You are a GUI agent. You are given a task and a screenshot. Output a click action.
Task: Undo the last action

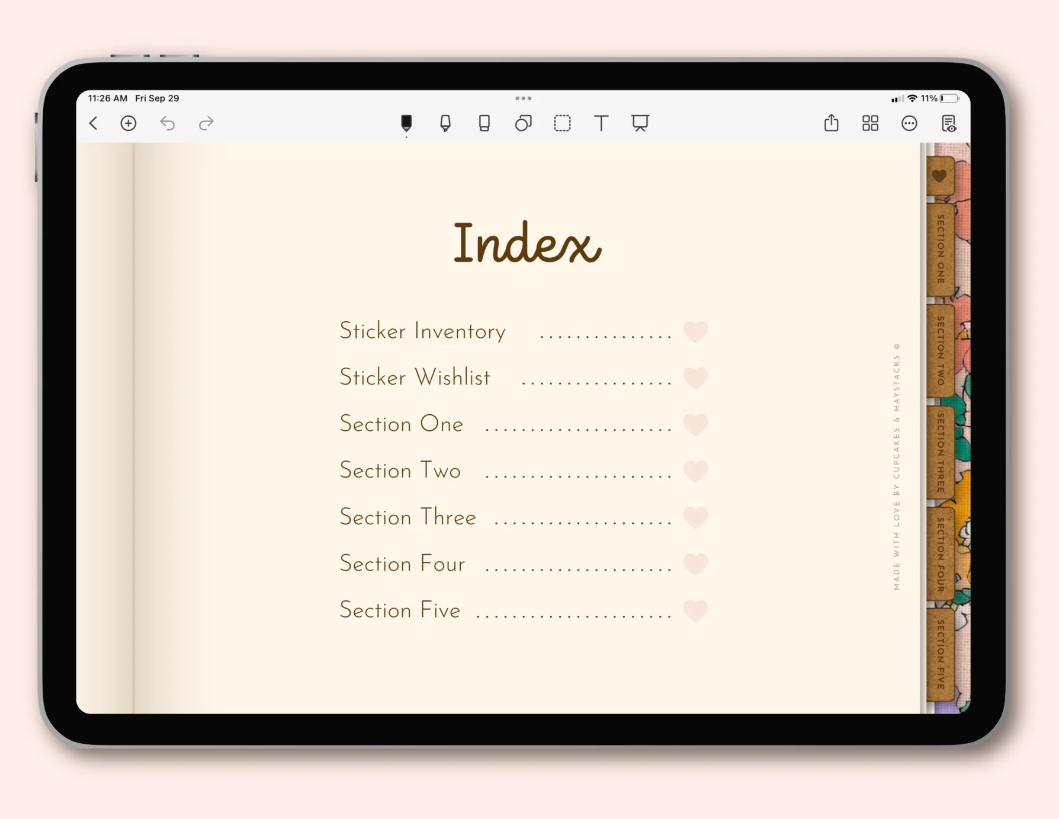(x=168, y=123)
